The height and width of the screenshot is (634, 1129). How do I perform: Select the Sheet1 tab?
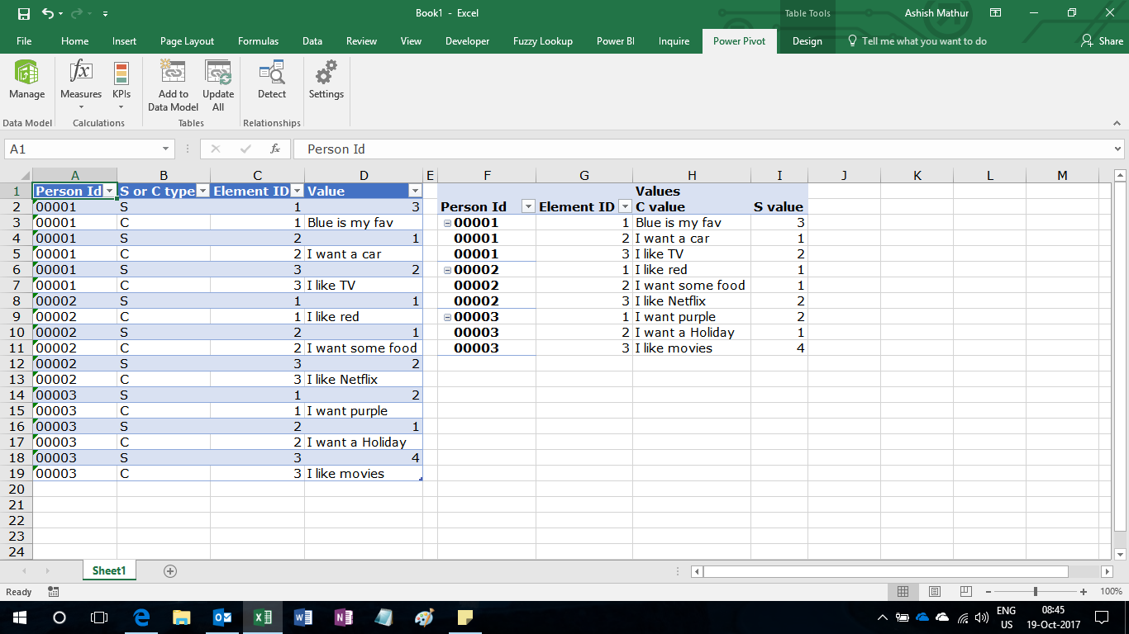[109, 570]
